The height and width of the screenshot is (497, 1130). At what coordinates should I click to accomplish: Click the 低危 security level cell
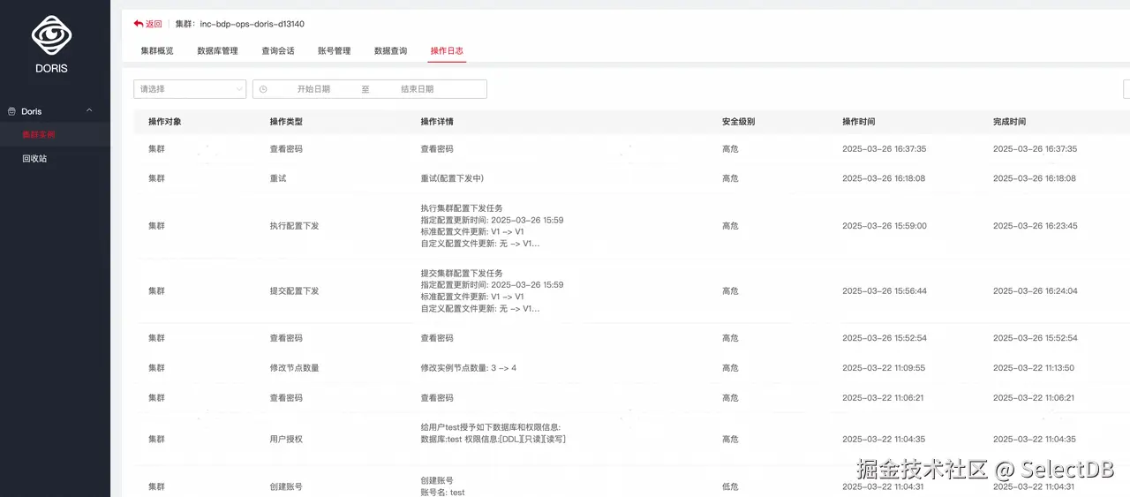click(x=730, y=486)
